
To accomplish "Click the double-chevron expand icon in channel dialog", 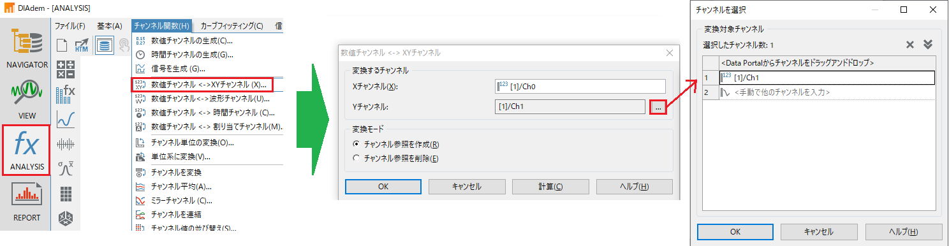I will pyautogui.click(x=928, y=45).
